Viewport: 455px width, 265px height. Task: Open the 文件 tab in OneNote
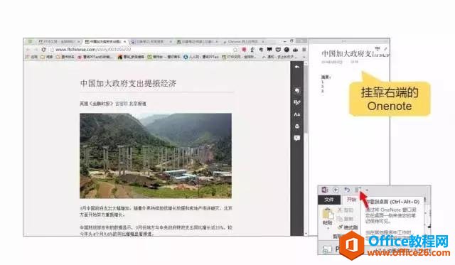(329, 200)
